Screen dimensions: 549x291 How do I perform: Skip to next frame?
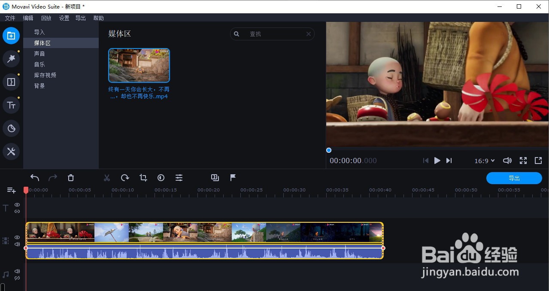tap(449, 161)
